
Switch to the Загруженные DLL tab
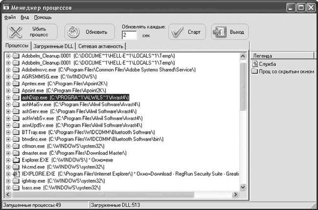point(52,46)
